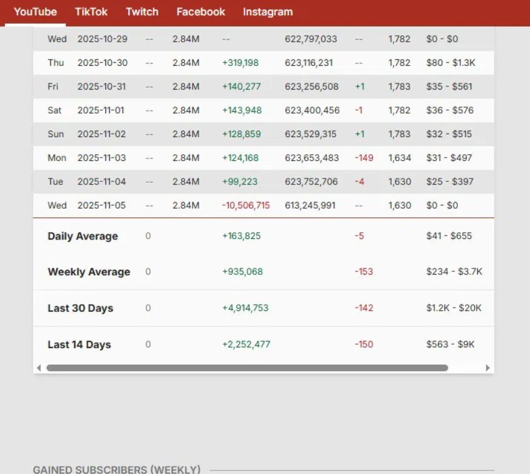Image resolution: width=530 pixels, height=474 pixels.
Task: Click earnings $32 - $515
Action: click(449, 134)
